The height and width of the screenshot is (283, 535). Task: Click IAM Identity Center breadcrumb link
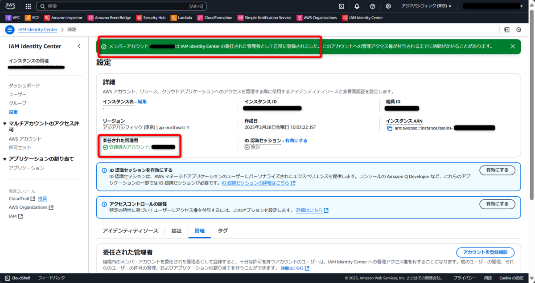(37, 29)
